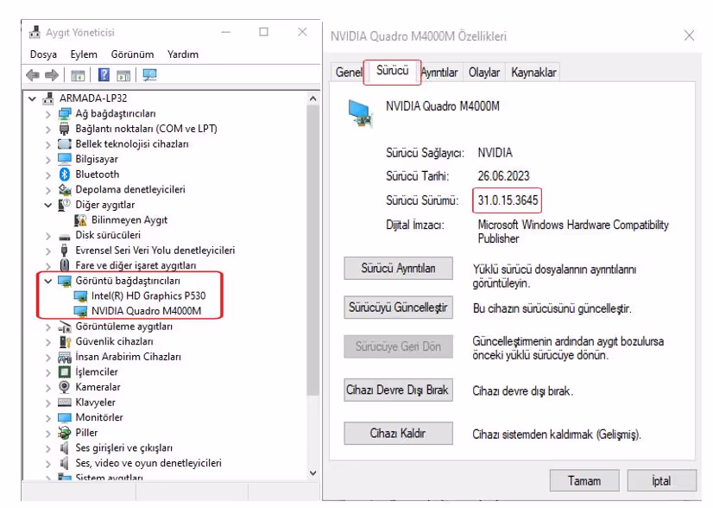Expand the Evrensel Seri Veri Yolu denetleyicileri category
The width and height of the screenshot is (713, 508).
(x=48, y=251)
